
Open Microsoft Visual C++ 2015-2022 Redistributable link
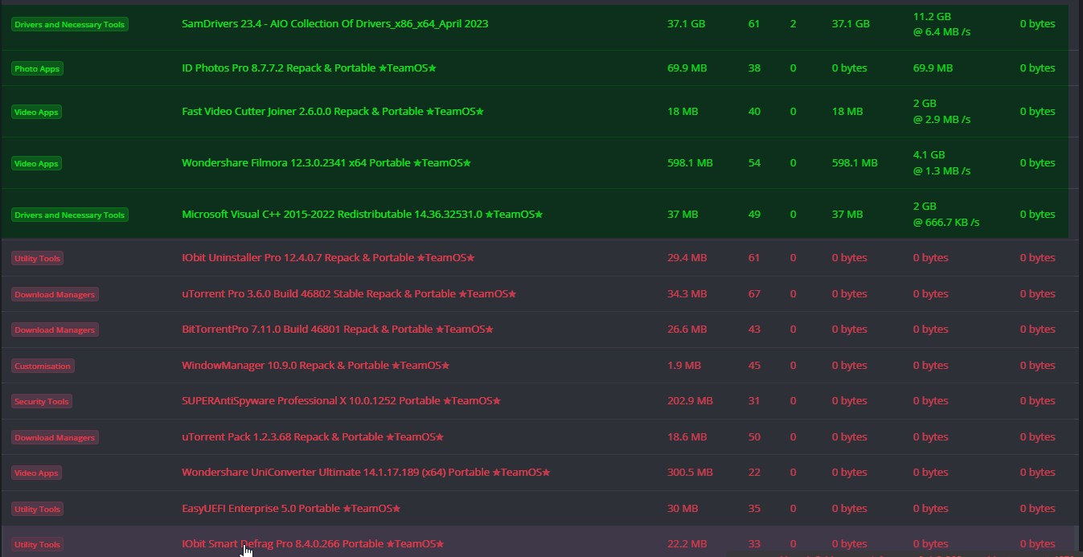point(362,215)
